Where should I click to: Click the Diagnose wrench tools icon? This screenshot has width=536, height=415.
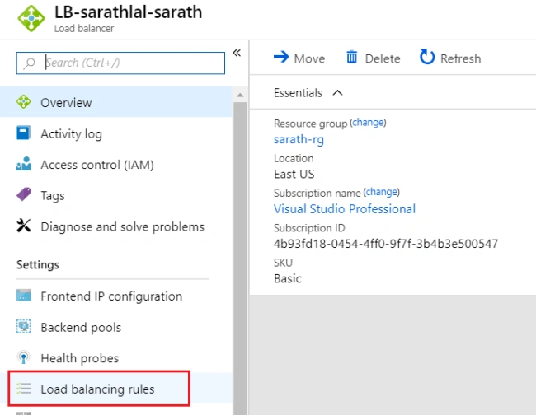[x=24, y=226]
